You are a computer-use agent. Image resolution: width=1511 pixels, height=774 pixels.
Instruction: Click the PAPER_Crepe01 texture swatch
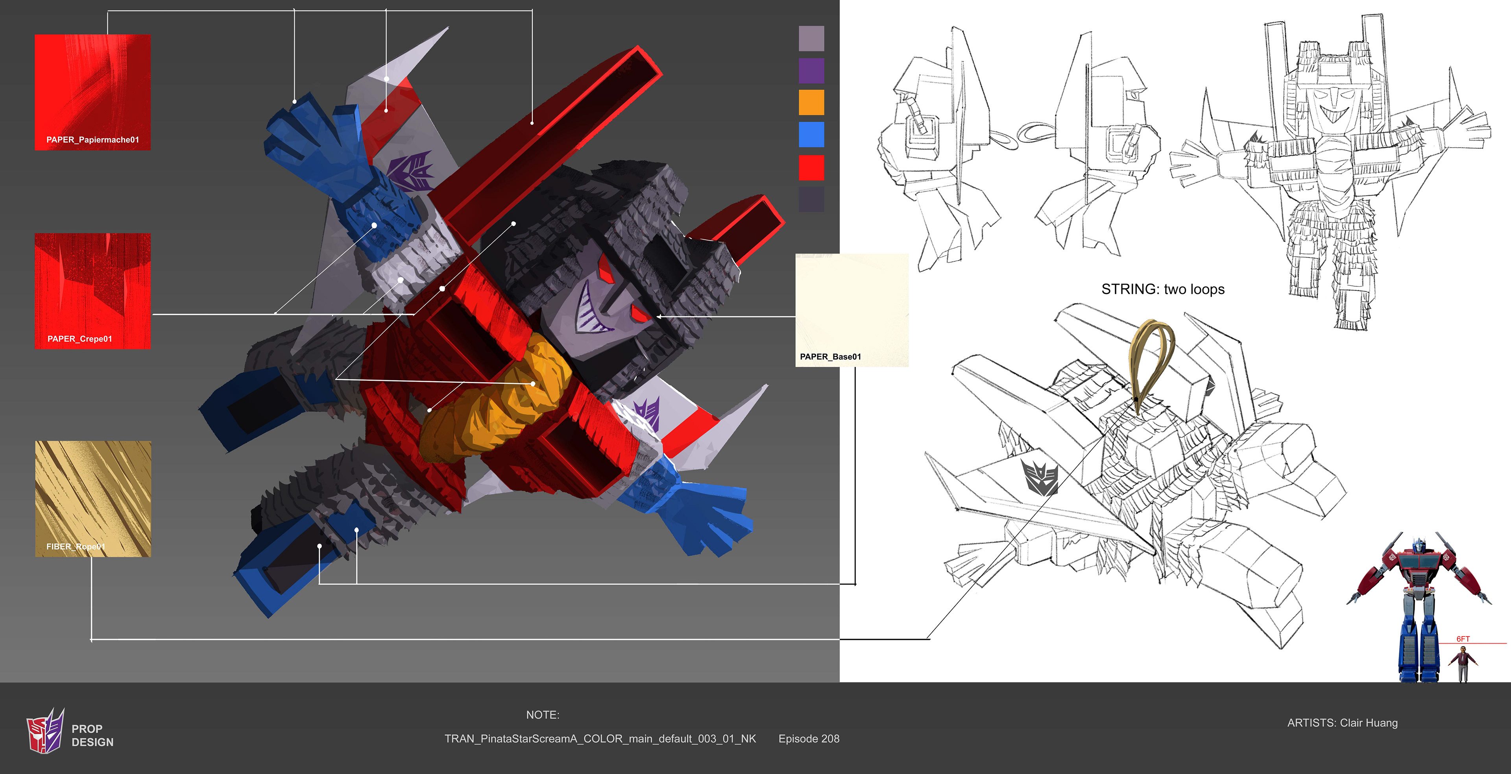[93, 291]
